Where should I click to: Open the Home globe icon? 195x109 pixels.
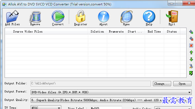[126, 17]
